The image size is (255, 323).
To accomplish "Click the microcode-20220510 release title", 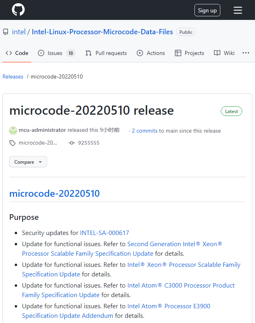I will [x=92, y=110].
